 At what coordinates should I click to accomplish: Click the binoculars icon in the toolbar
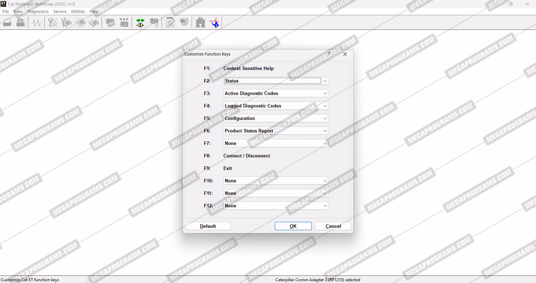[x=200, y=23]
